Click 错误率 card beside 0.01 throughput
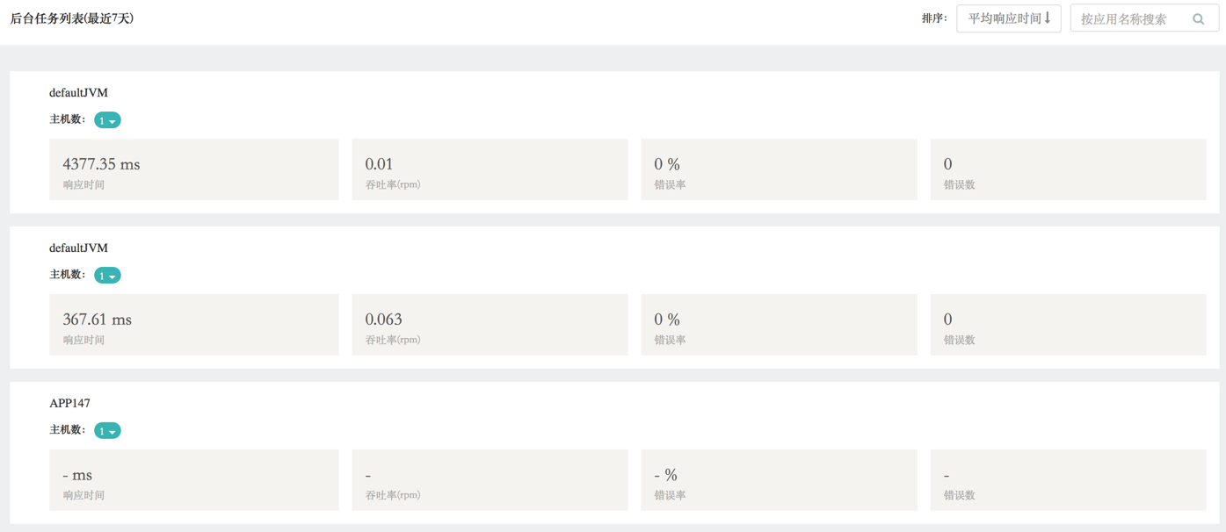1226x532 pixels. pyautogui.click(x=779, y=169)
